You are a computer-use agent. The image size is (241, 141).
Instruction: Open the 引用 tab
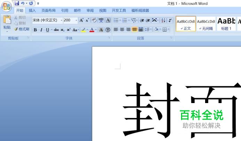pyautogui.click(x=65, y=10)
